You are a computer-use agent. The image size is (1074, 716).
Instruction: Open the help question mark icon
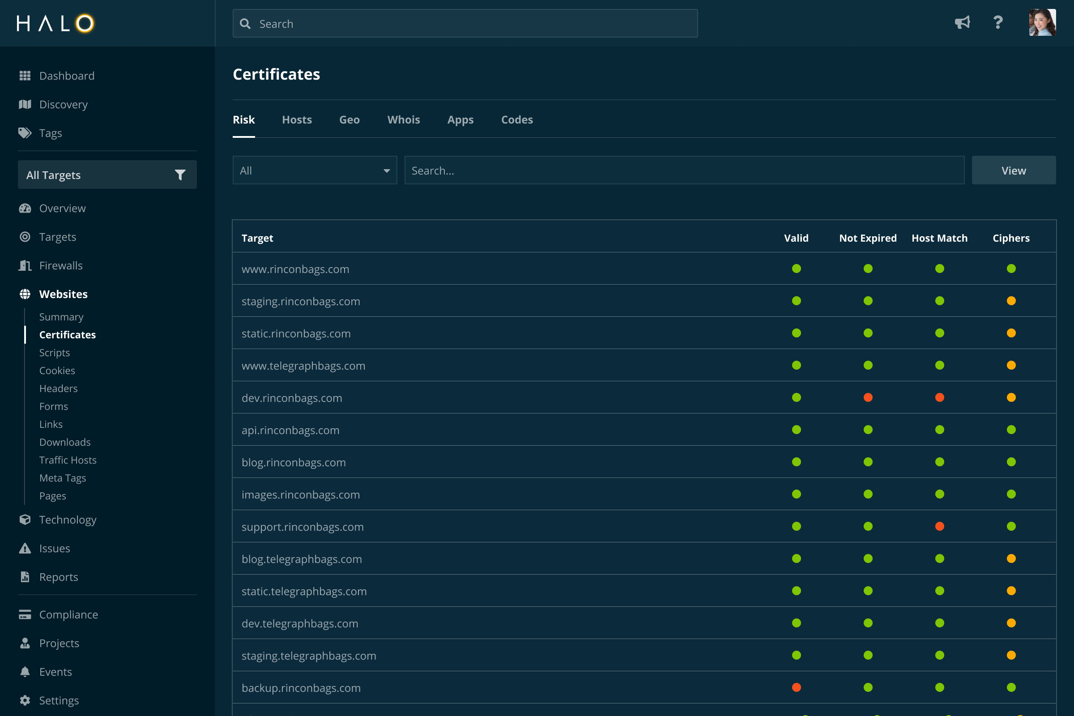click(998, 22)
